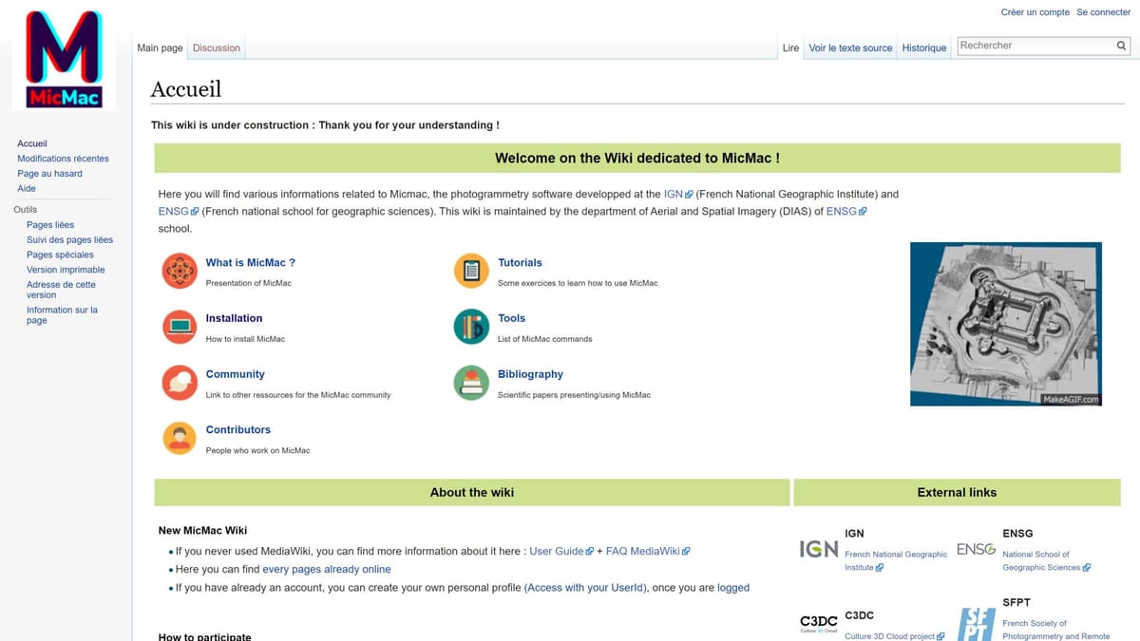
Task: Open Information sur la page link
Action: click(x=62, y=315)
